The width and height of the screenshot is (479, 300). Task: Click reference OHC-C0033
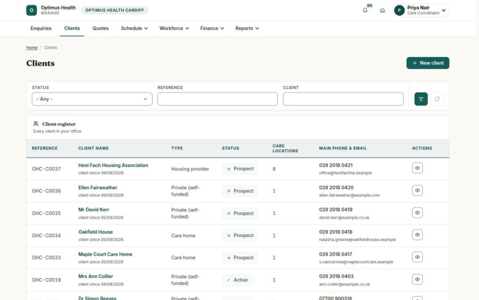pyautogui.click(x=47, y=258)
